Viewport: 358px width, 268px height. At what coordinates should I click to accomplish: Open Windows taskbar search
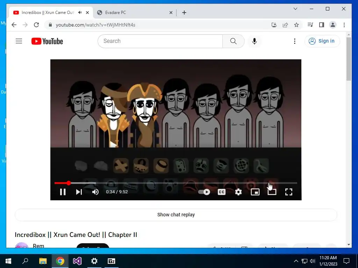click(x=25, y=261)
